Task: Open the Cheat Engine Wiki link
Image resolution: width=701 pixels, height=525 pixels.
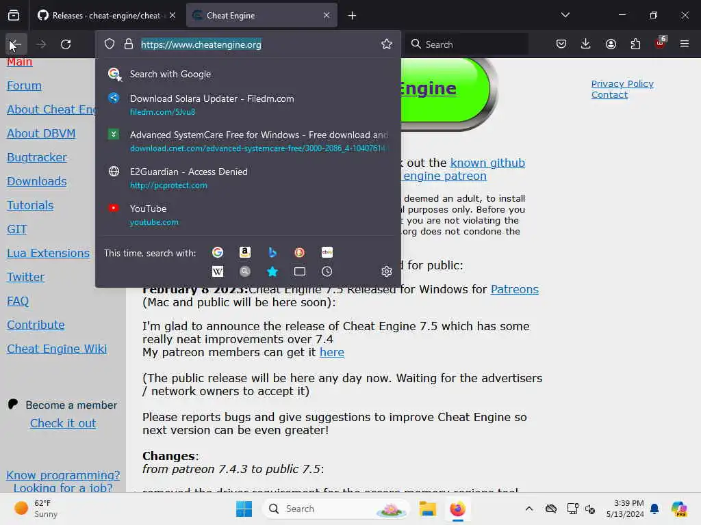Action: [x=57, y=349]
